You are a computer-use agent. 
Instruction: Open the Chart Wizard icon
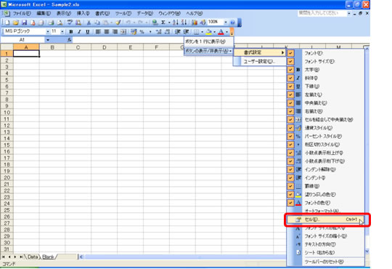tap(195, 23)
